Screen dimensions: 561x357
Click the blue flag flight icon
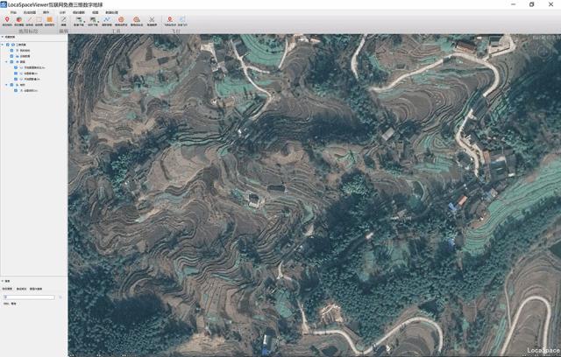(182, 19)
